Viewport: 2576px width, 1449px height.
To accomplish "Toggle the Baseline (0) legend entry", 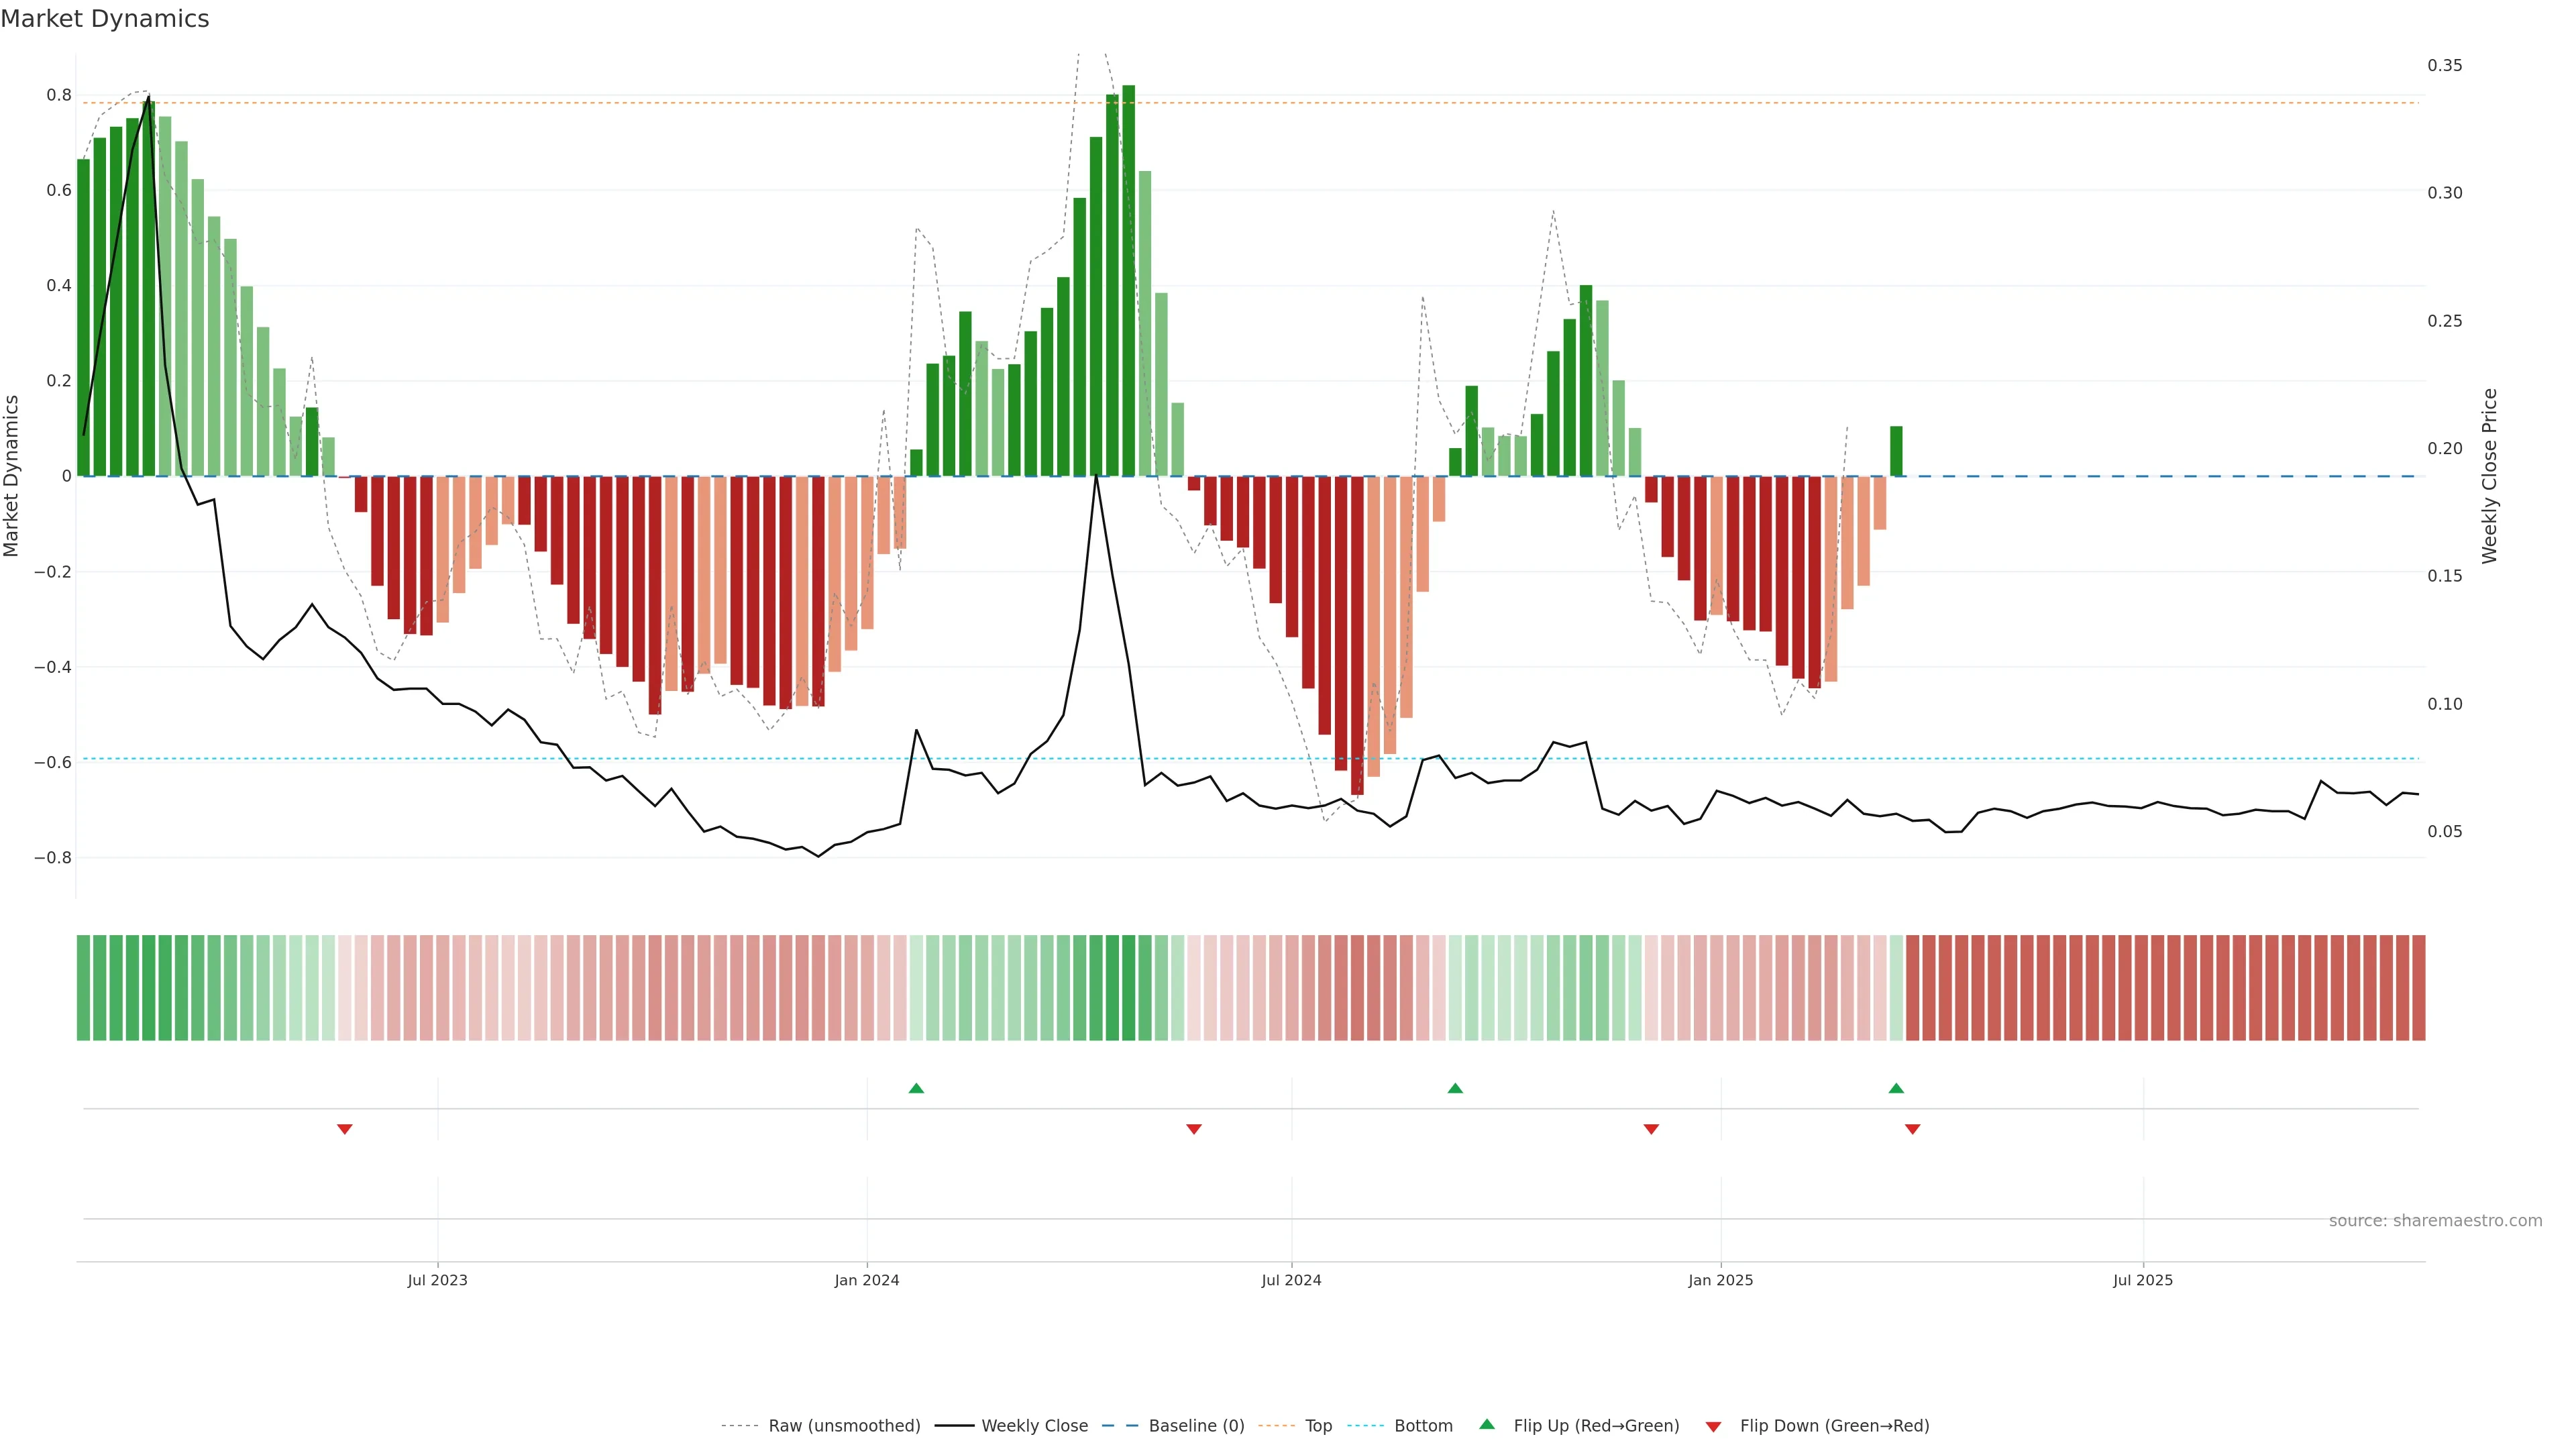I will click(x=1196, y=1425).
